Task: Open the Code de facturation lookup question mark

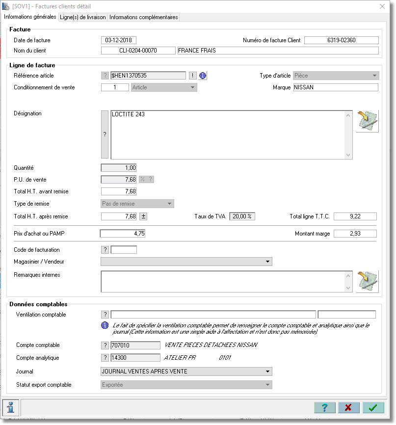Action: [105, 250]
